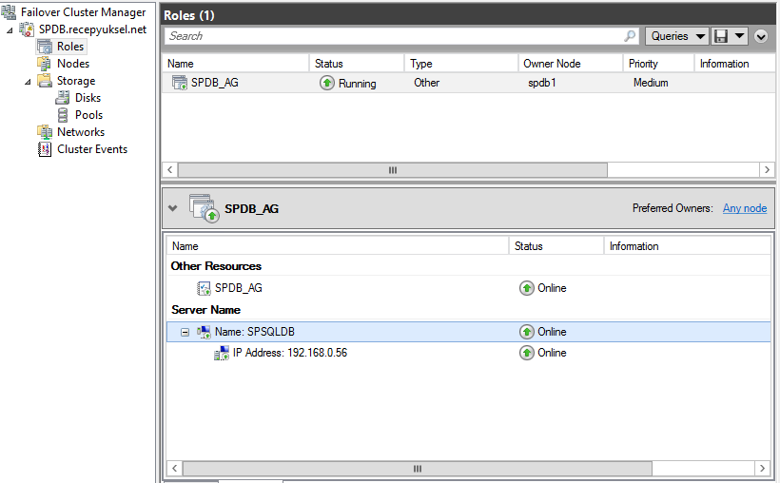Select Pools under Storage
The height and width of the screenshot is (483, 780).
(89, 115)
